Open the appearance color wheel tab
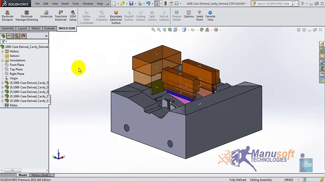Viewport: 325px width, 182px height. 23,36
